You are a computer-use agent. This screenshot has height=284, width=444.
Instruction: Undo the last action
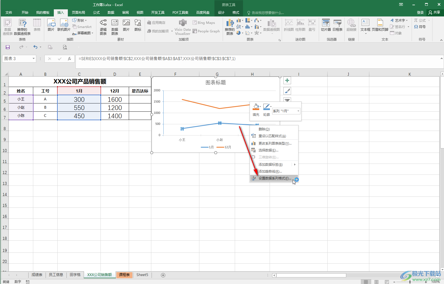click(x=35, y=47)
